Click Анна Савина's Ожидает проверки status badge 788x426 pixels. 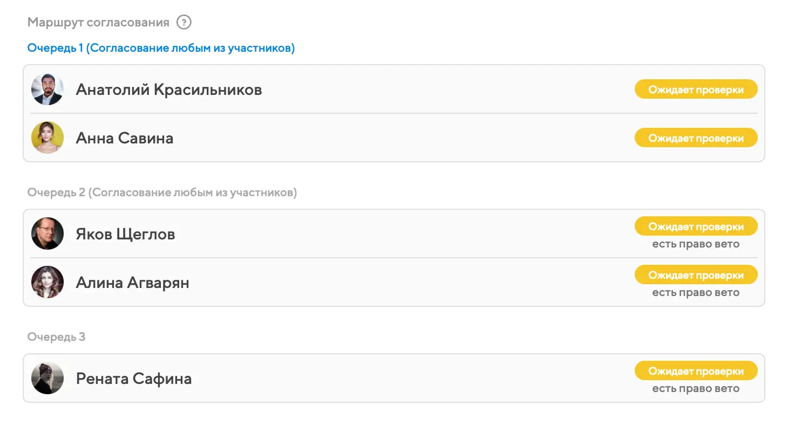(x=696, y=138)
